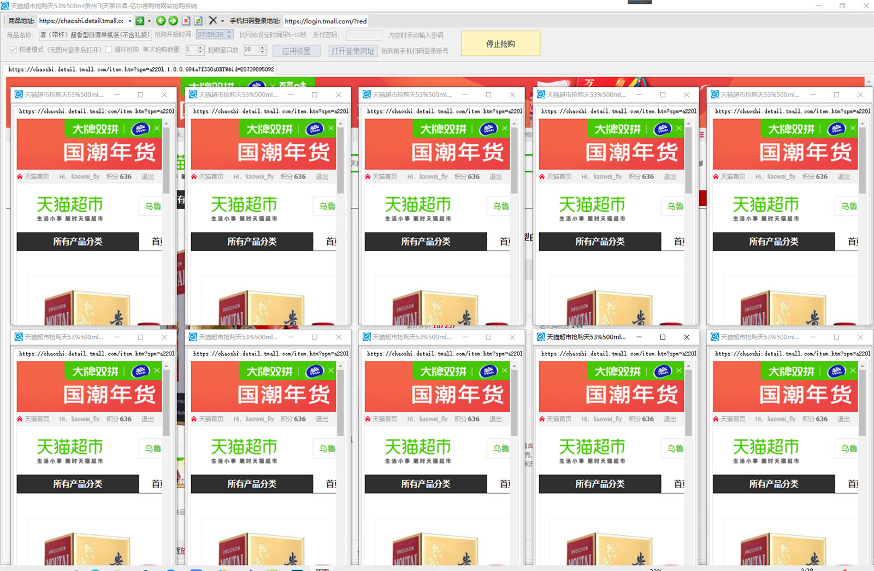Focus the 手机扫码登录地址 URL field
This screenshot has width=874, height=571.
[x=326, y=21]
